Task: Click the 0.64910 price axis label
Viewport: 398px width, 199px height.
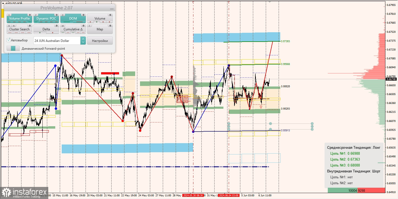Action: [x=391, y=192]
